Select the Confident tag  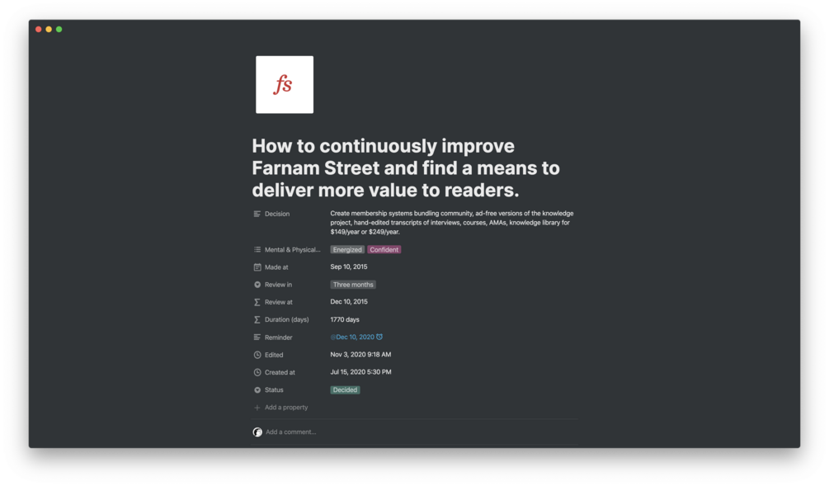click(384, 250)
